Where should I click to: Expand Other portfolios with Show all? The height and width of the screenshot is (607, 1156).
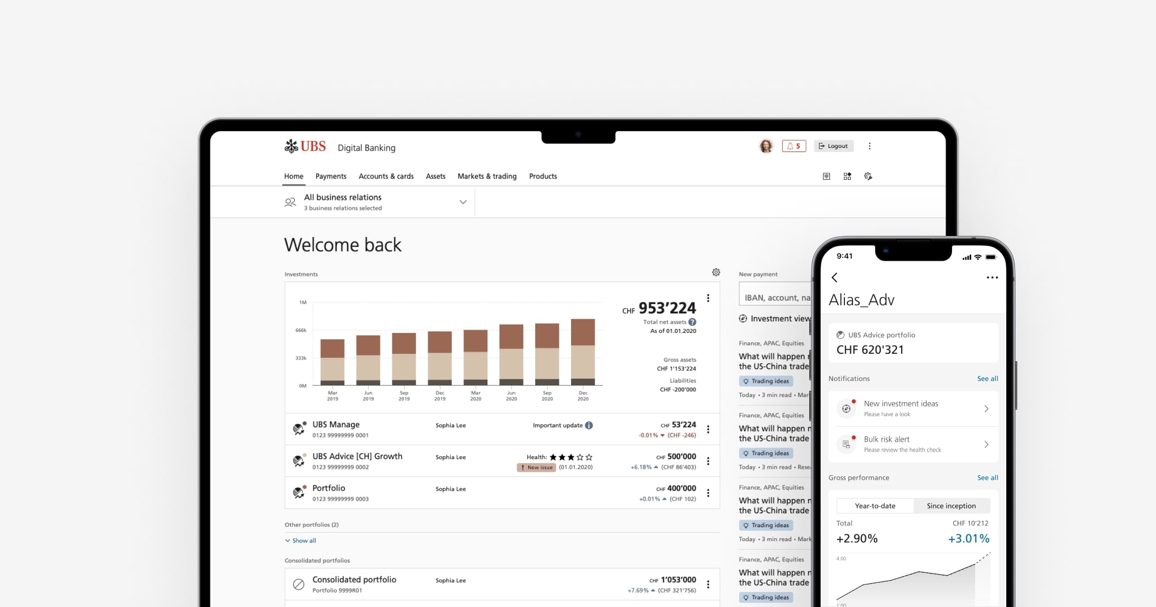tap(301, 541)
